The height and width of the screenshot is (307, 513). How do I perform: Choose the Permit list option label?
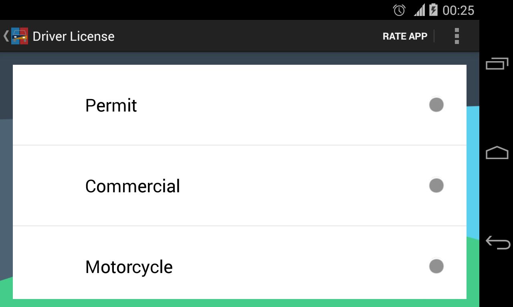[x=111, y=106]
